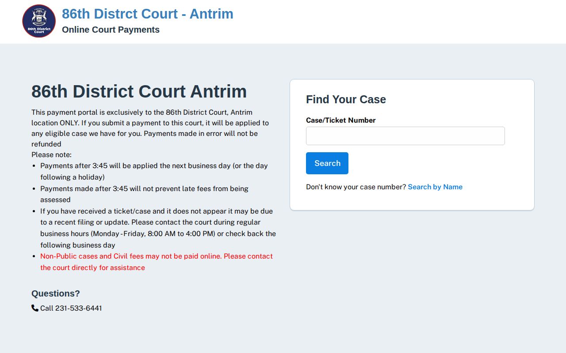Click the bullet about late fees being assessed
Viewport: 566px width, 353px height.
144,194
